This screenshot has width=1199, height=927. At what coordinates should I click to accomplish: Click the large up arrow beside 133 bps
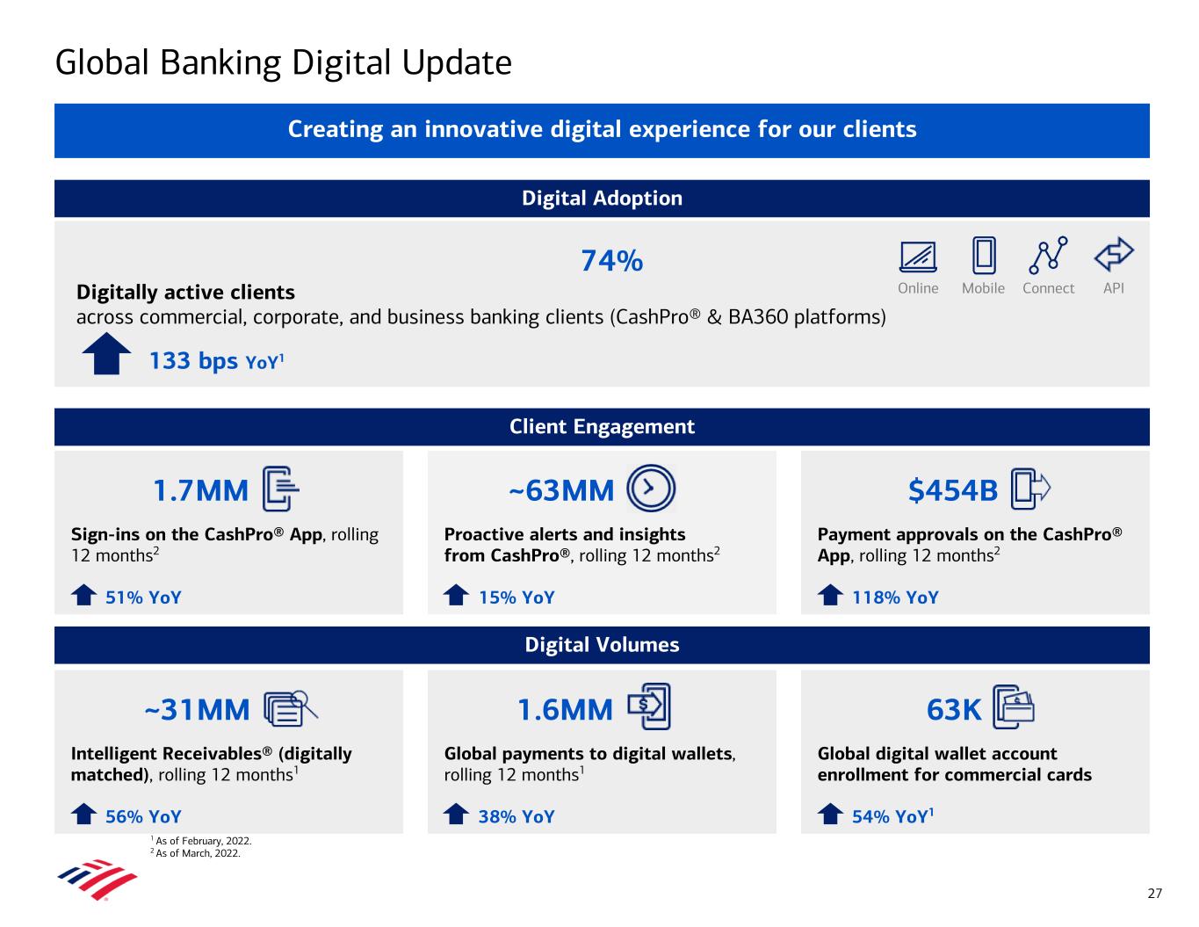point(106,355)
